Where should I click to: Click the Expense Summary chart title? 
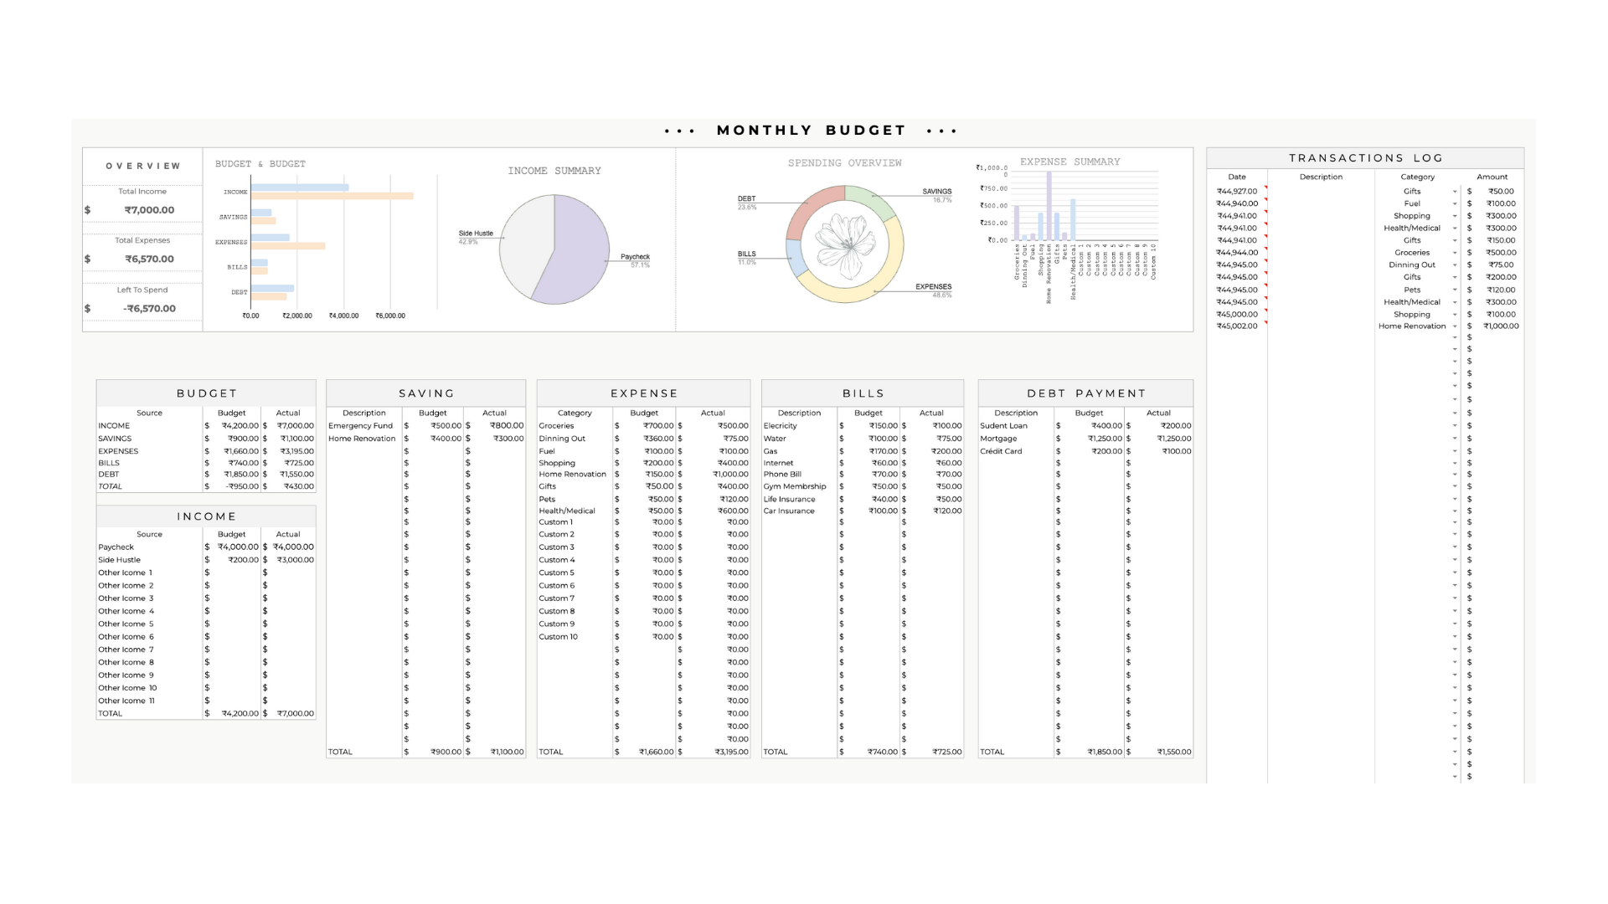[x=1069, y=162]
